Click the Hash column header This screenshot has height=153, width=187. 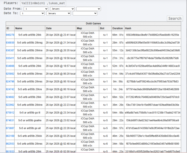[152, 28]
